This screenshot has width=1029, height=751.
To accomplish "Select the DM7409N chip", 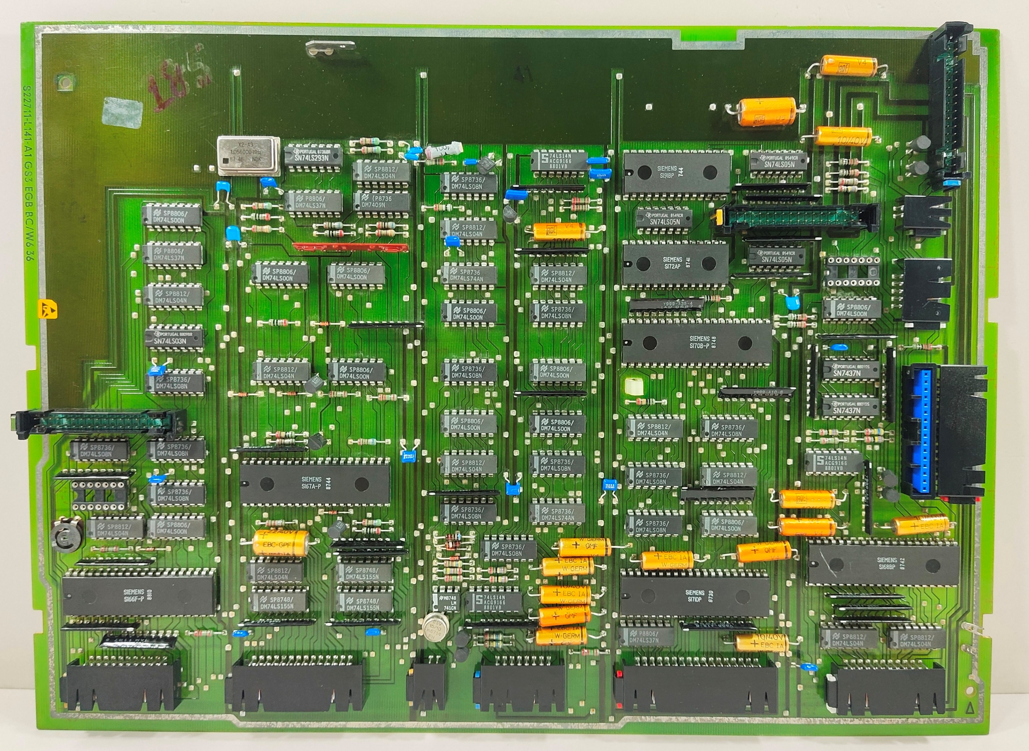I will point(382,202).
